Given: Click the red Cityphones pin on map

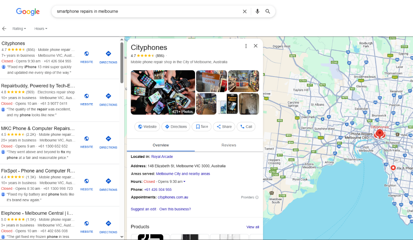Looking at the screenshot, I should 379,133.
